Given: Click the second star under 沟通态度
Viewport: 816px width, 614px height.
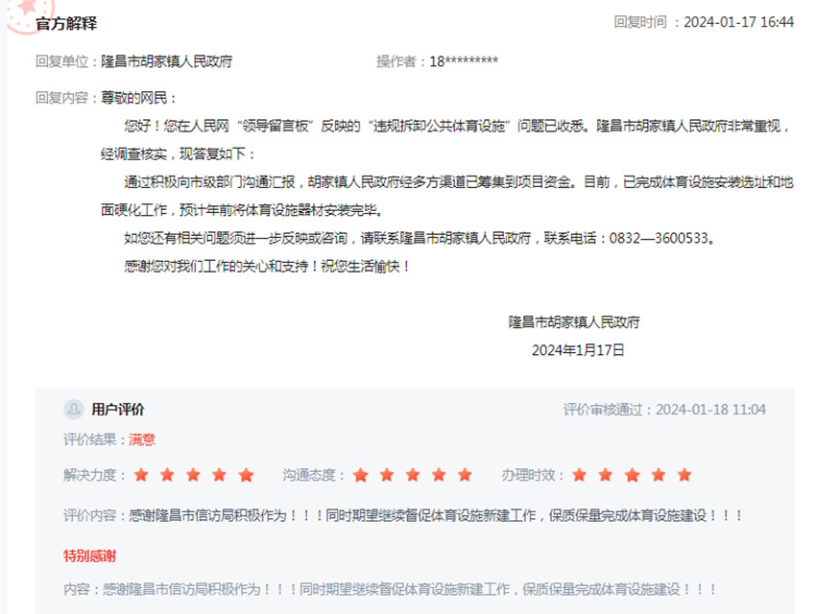Looking at the screenshot, I should point(387,474).
